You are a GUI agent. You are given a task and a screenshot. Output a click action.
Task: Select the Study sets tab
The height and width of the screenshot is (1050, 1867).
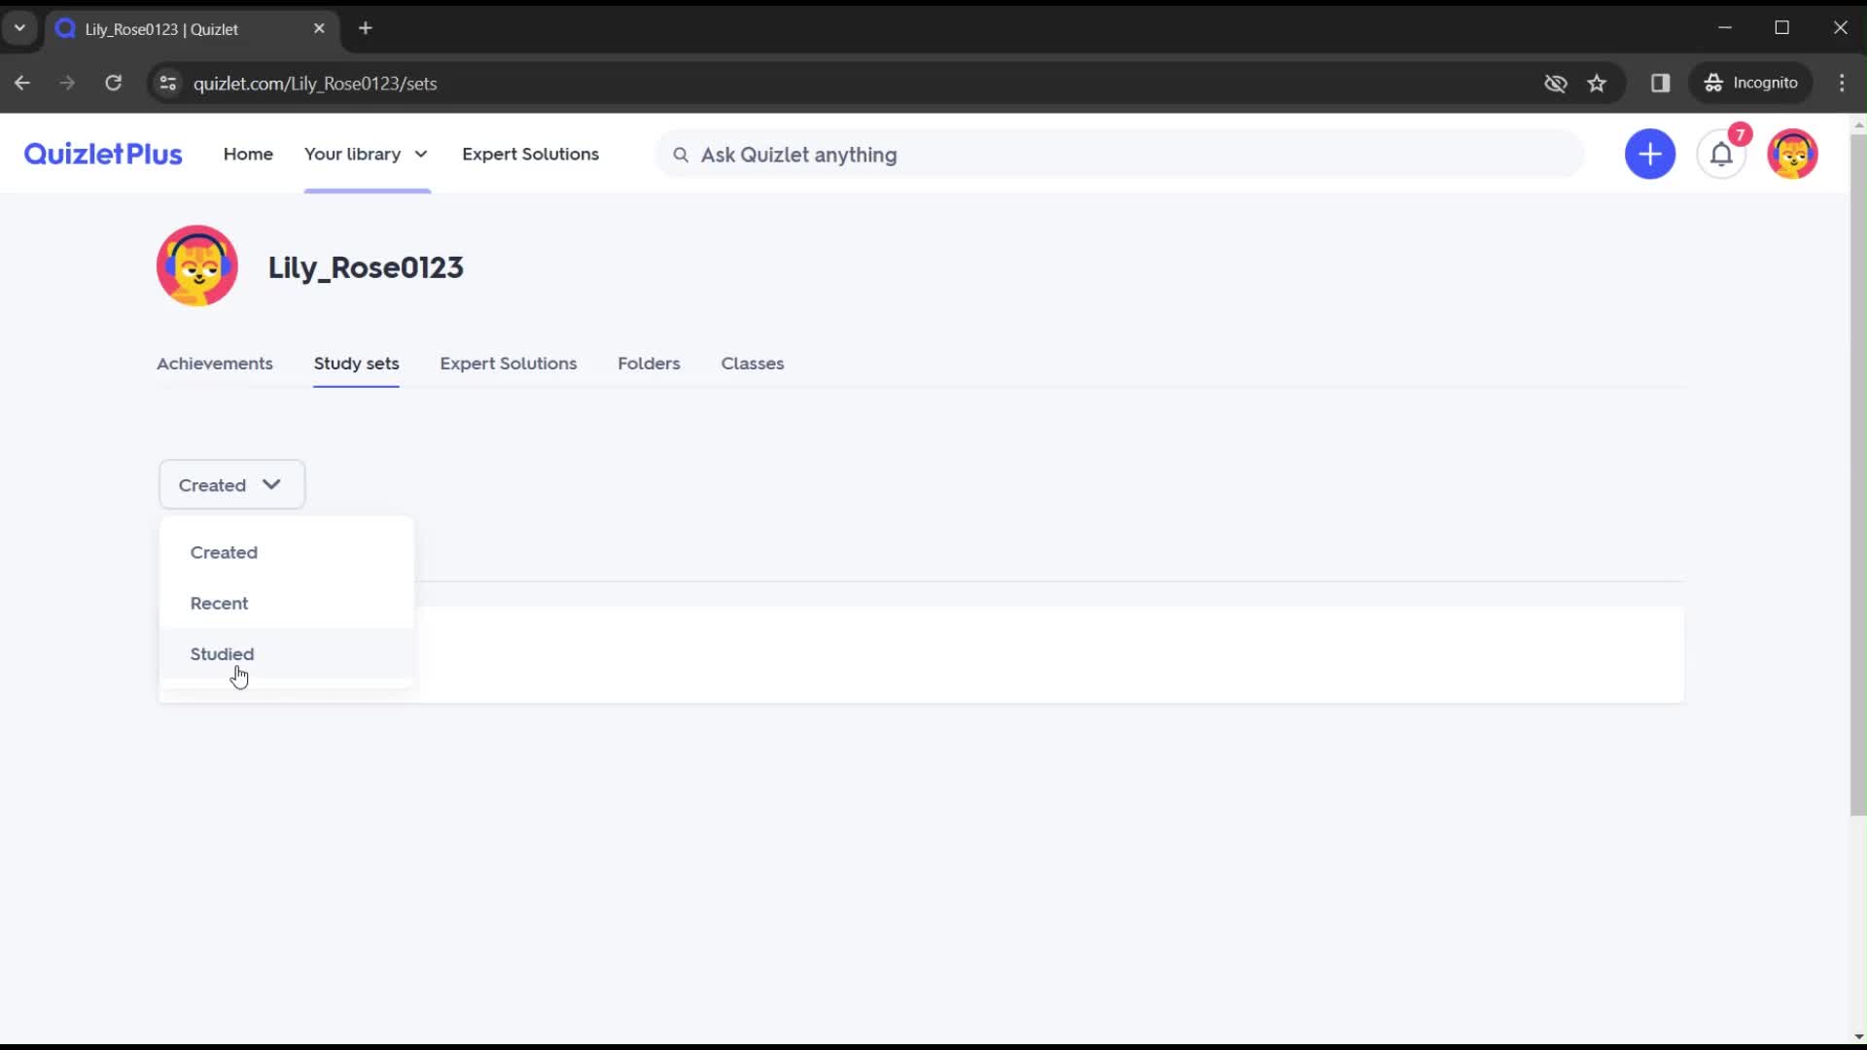click(357, 363)
